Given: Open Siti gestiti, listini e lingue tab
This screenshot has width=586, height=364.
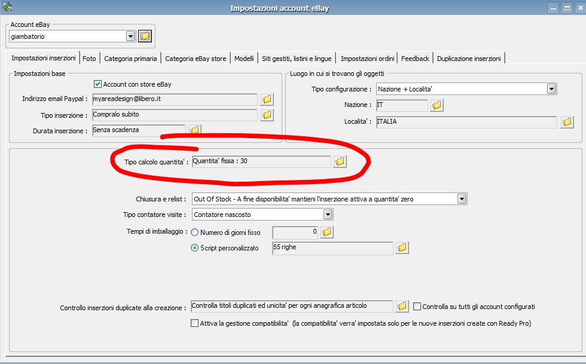Looking at the screenshot, I should click(x=297, y=59).
